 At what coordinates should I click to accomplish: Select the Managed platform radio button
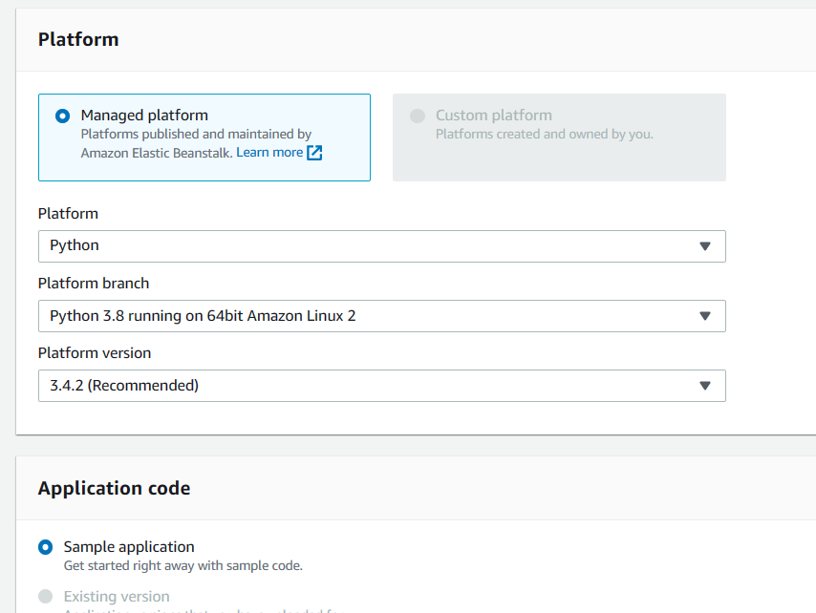click(63, 116)
